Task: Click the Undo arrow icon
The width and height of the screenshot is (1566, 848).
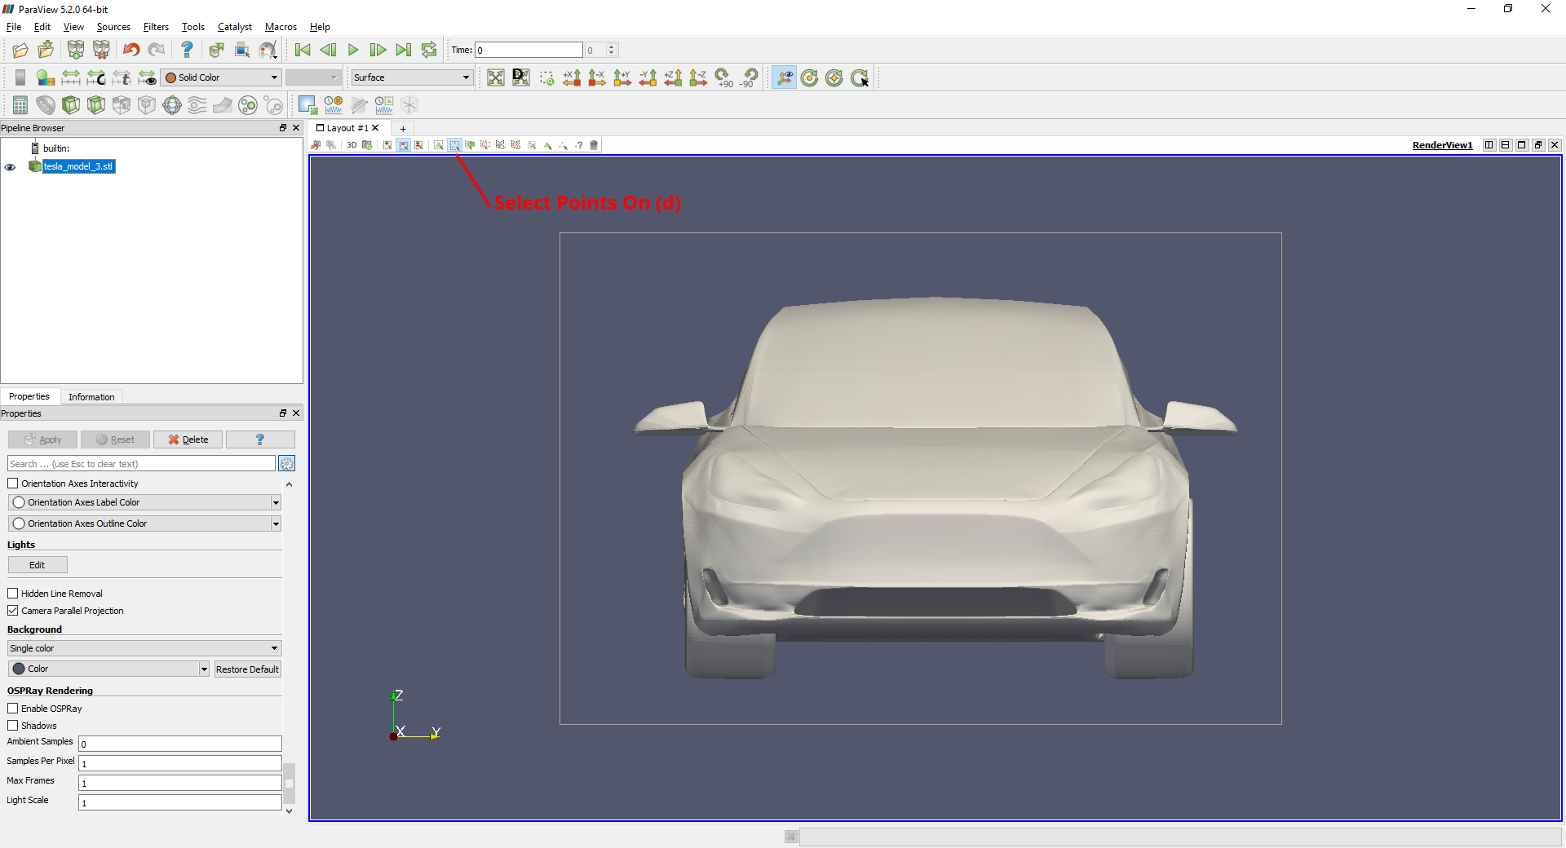Action: (131, 50)
